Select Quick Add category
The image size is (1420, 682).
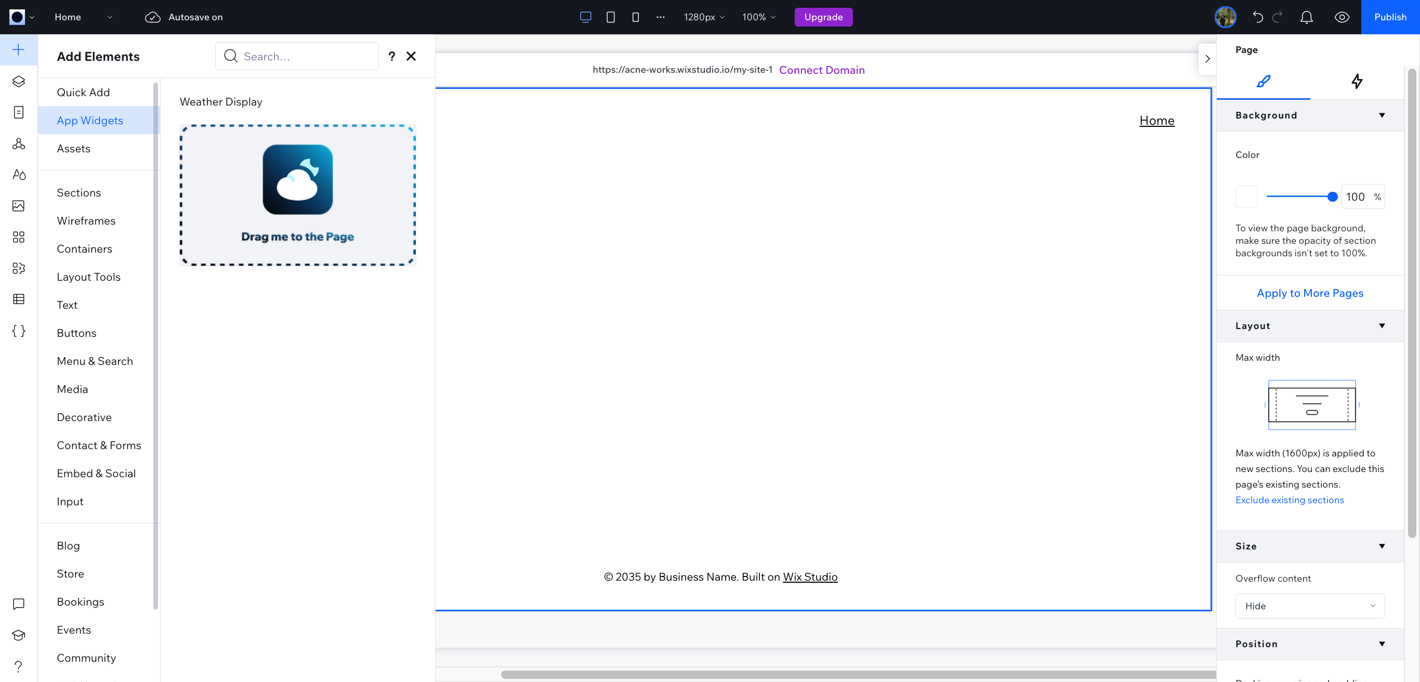point(98,93)
